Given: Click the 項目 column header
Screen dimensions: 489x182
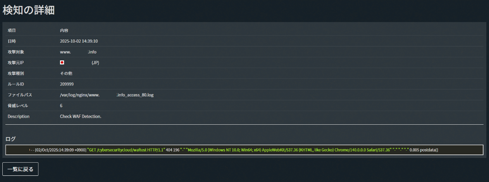Looking at the screenshot, I should pos(12,30).
